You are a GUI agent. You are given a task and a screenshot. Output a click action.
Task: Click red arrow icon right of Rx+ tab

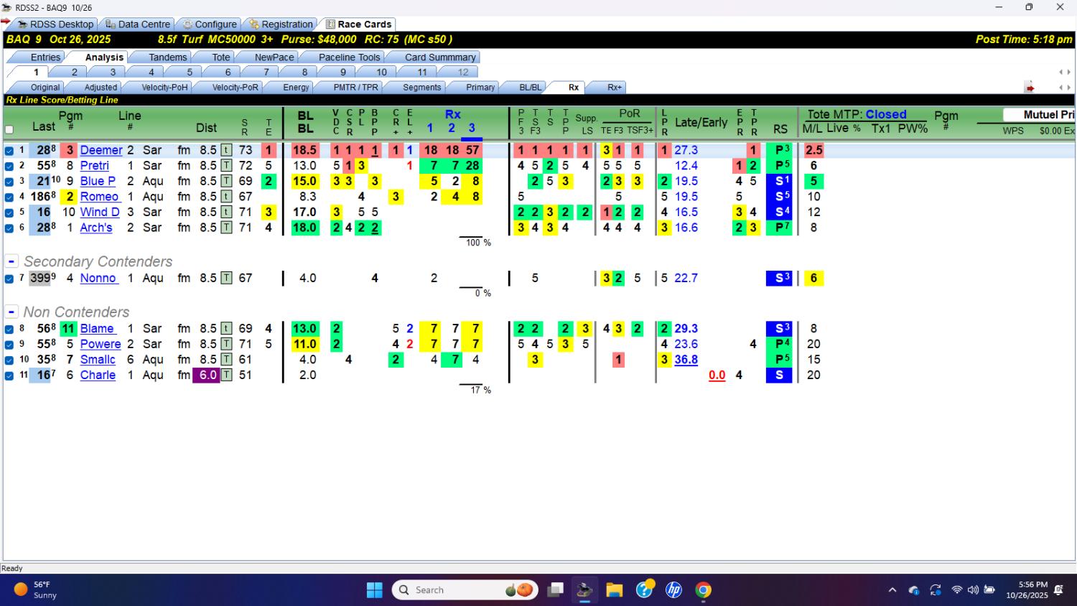click(1030, 88)
